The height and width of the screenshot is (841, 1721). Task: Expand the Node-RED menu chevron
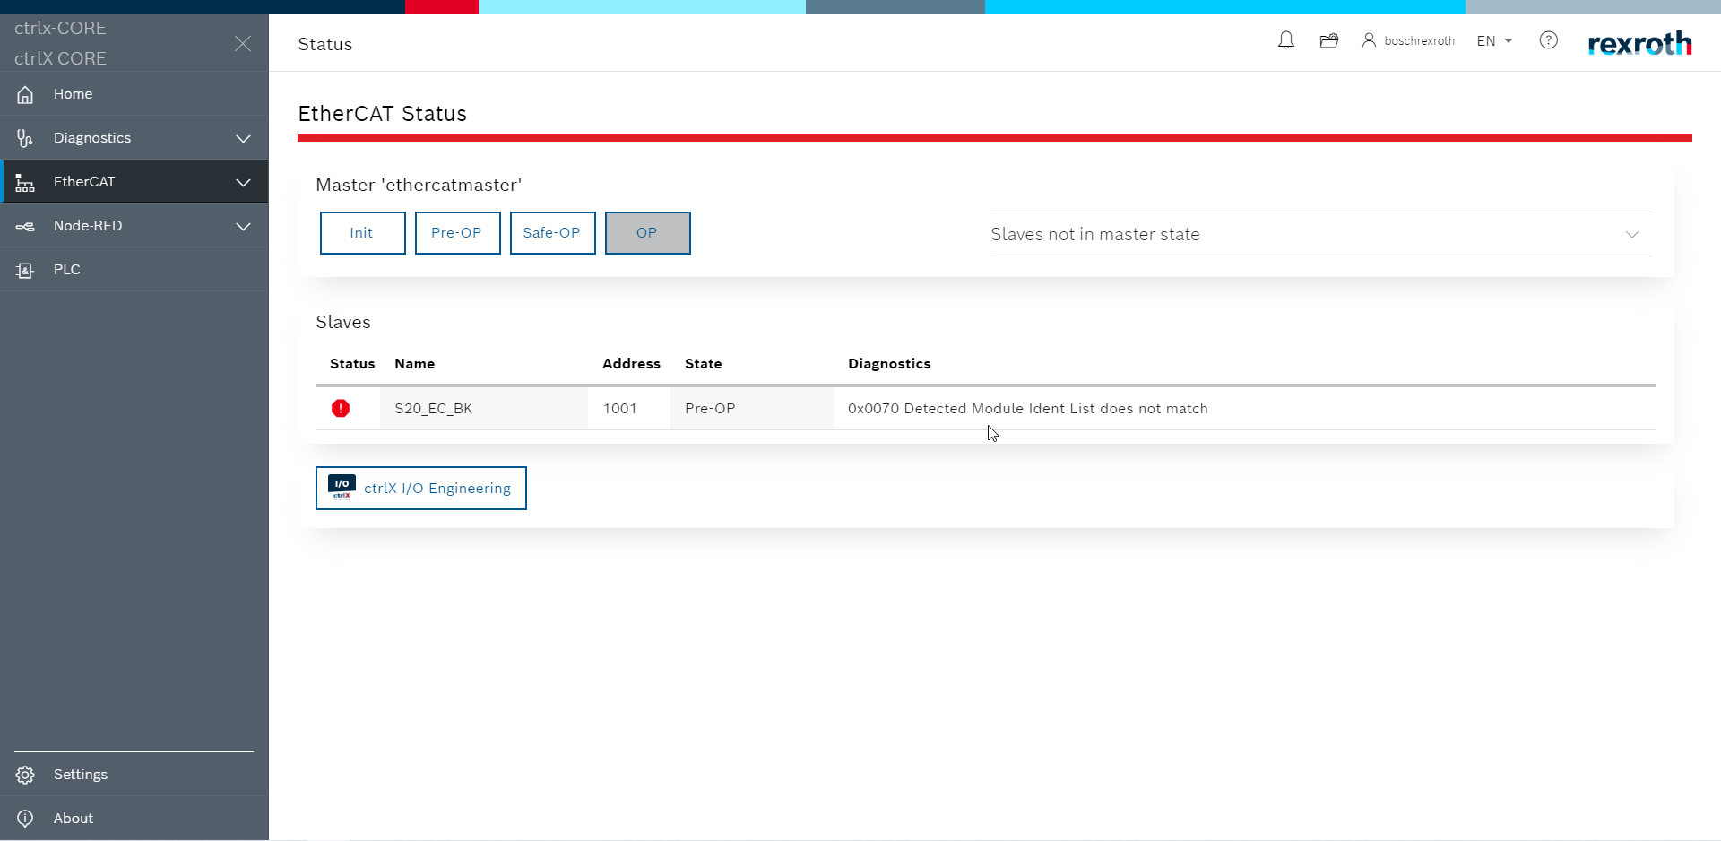coord(243,226)
